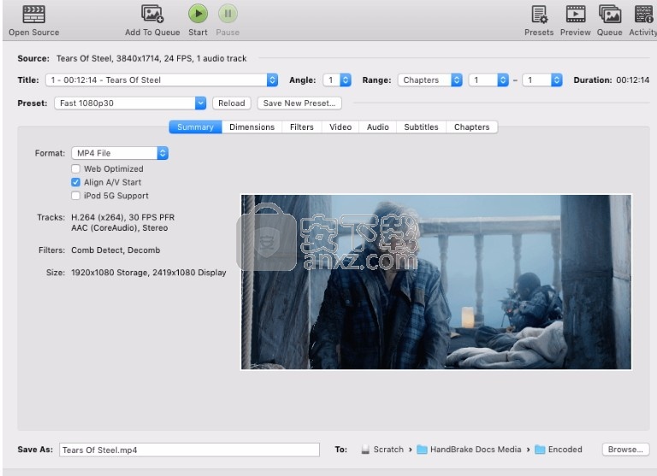Image resolution: width=657 pixels, height=476 pixels.
Task: Go to the Subtitles tab
Action: click(421, 126)
